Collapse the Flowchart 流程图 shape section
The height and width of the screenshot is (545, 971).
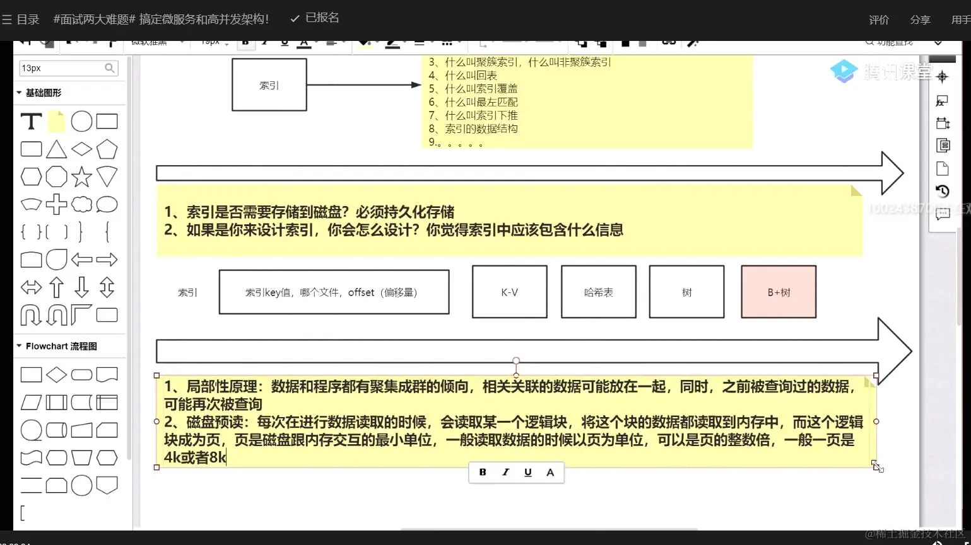(x=56, y=346)
